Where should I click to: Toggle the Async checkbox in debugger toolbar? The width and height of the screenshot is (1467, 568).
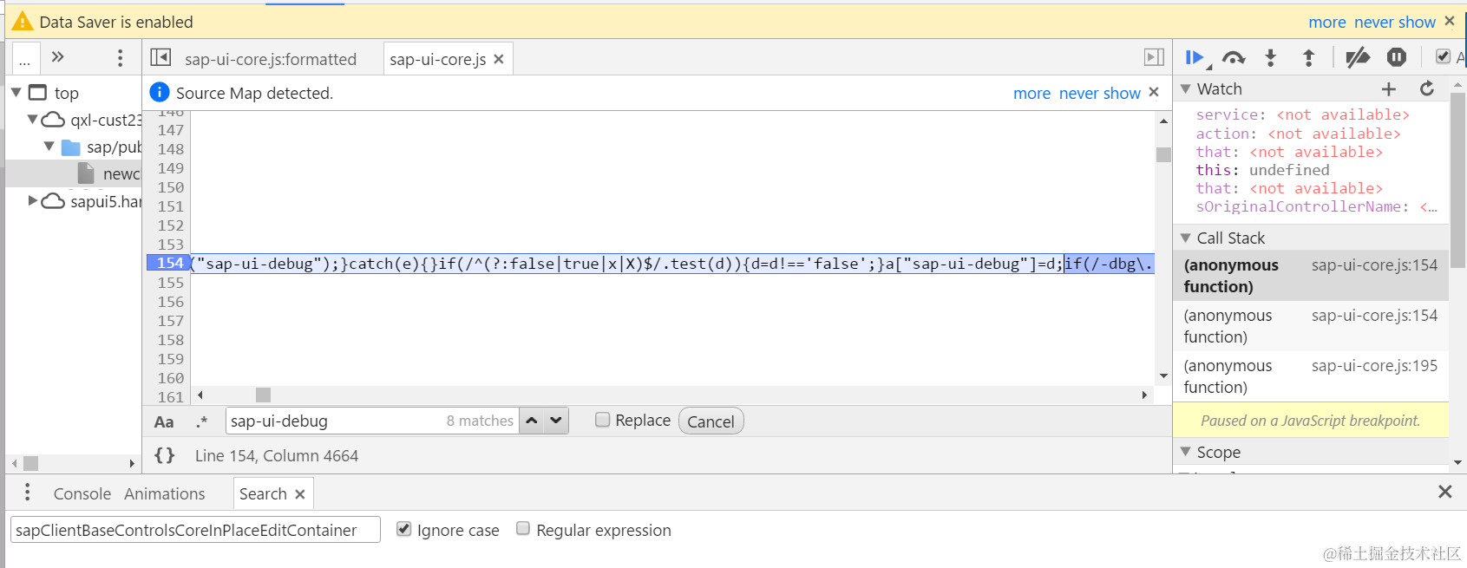coord(1443,56)
